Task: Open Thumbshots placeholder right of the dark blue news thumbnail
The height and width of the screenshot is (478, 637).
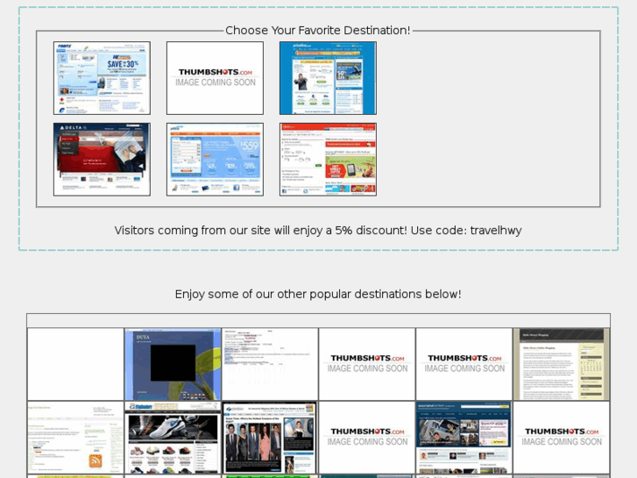Action: click(x=562, y=438)
